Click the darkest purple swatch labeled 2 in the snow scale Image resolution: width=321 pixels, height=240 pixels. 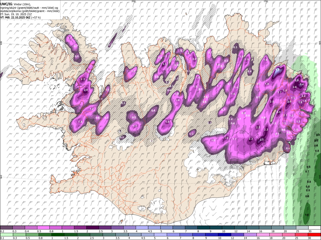93,227
